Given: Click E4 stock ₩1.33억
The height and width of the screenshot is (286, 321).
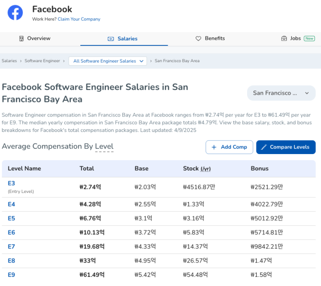Looking at the screenshot, I should pyautogui.click(x=194, y=204).
